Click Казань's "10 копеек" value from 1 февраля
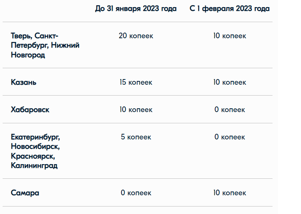This screenshot has height=214, width=301. point(229,82)
